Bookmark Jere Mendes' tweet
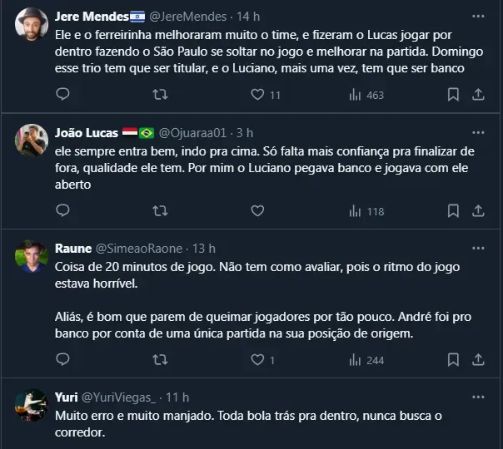The height and width of the screenshot is (449, 503). click(x=453, y=95)
